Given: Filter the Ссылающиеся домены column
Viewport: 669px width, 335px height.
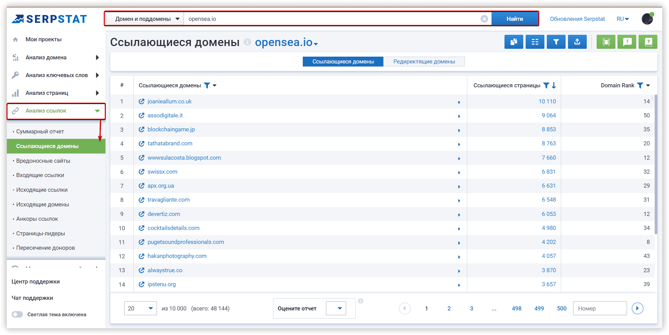Looking at the screenshot, I should click(207, 85).
